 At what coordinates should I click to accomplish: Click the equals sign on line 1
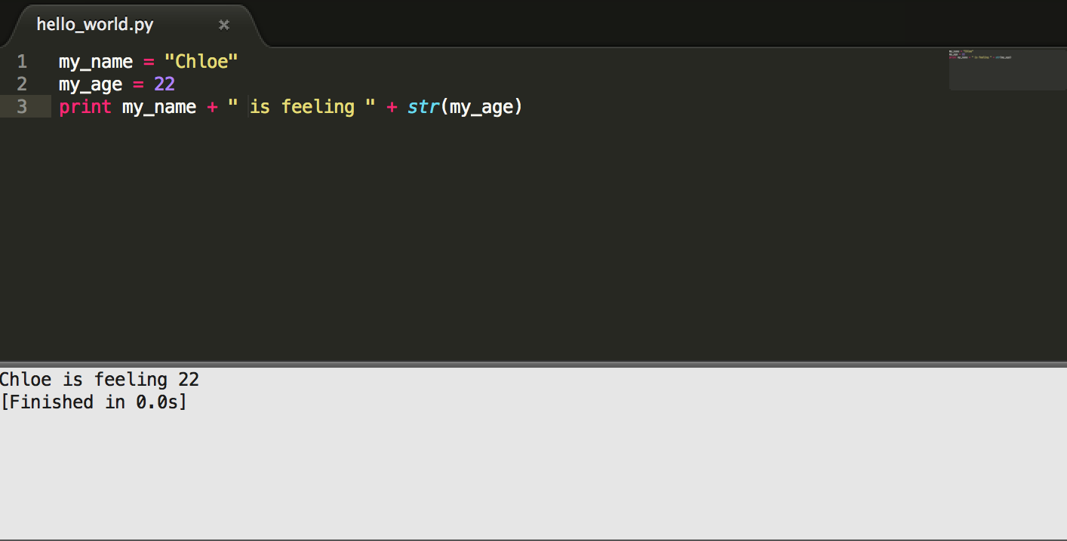pos(149,62)
